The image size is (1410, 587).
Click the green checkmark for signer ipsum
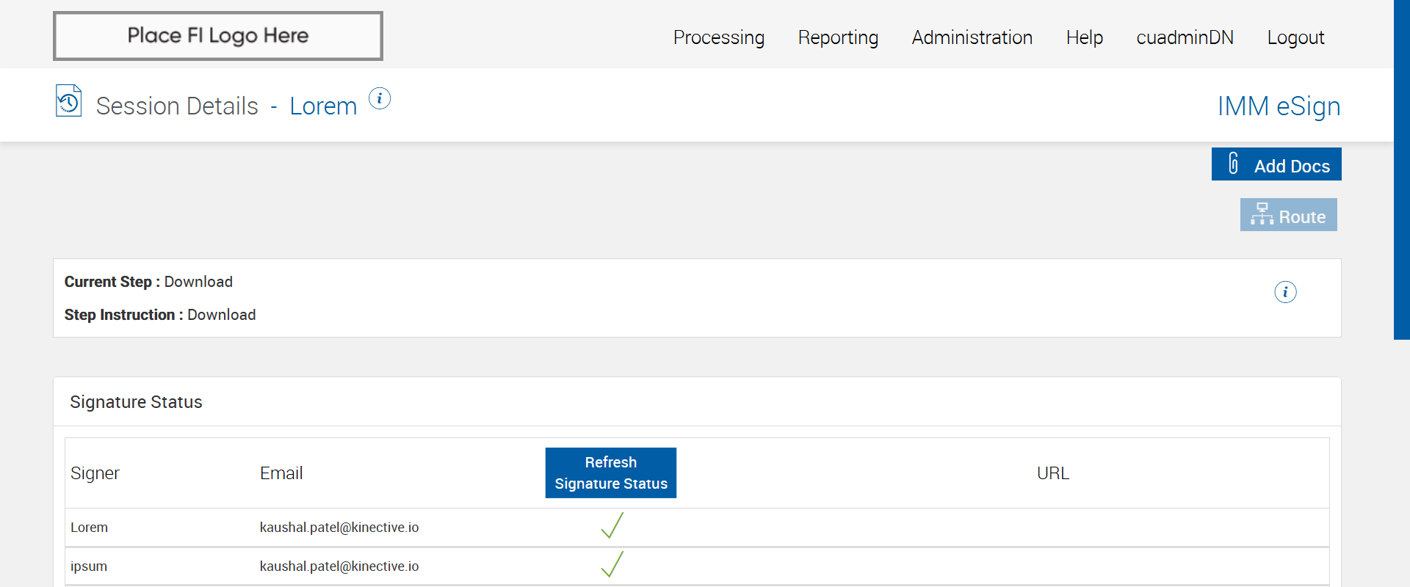612,565
